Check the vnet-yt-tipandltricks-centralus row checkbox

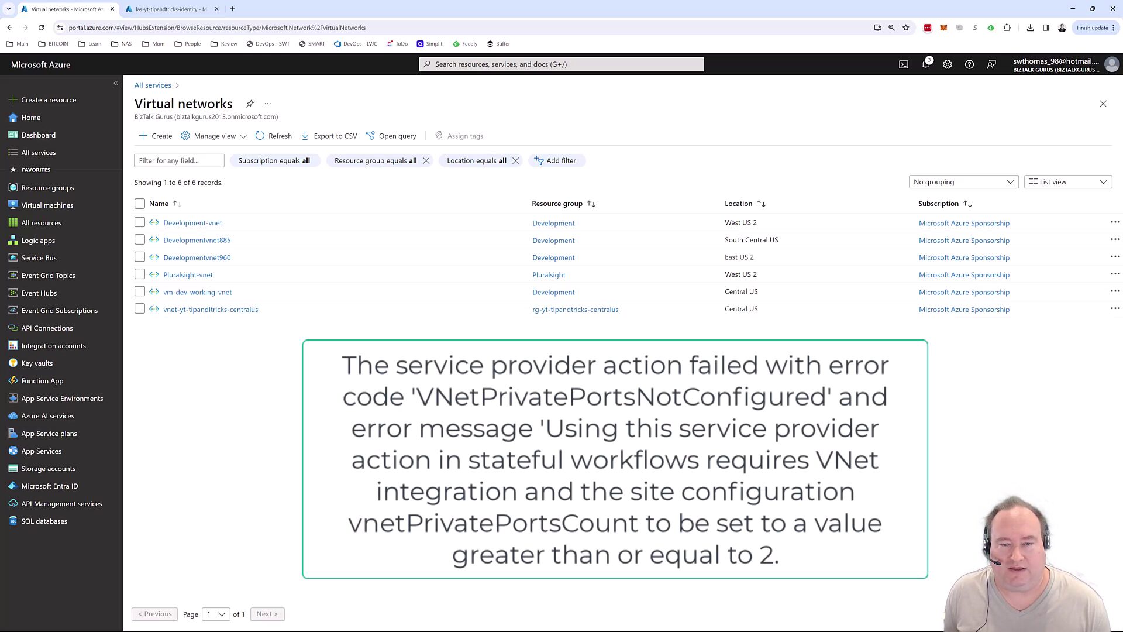[139, 308]
